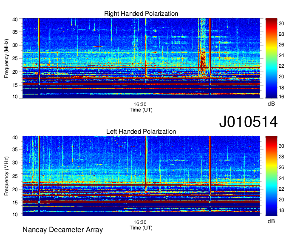Click the 16:30 time tick in upper plot
289x235 pixels.
[x=140, y=104]
